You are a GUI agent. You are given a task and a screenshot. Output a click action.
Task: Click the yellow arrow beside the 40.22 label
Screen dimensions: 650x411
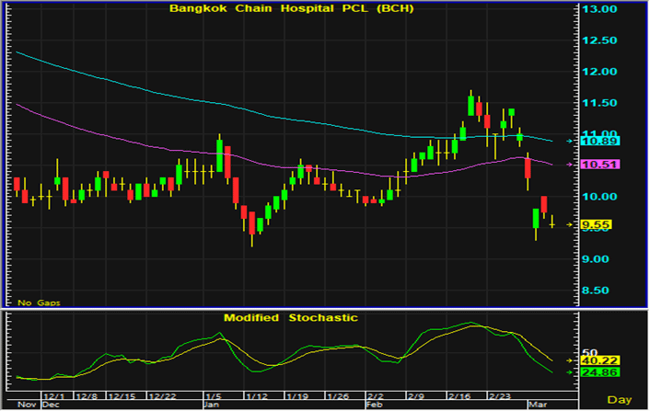click(x=570, y=360)
